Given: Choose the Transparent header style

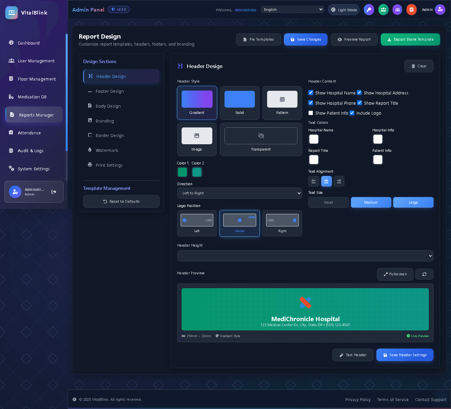Looking at the screenshot, I should [x=261, y=139].
